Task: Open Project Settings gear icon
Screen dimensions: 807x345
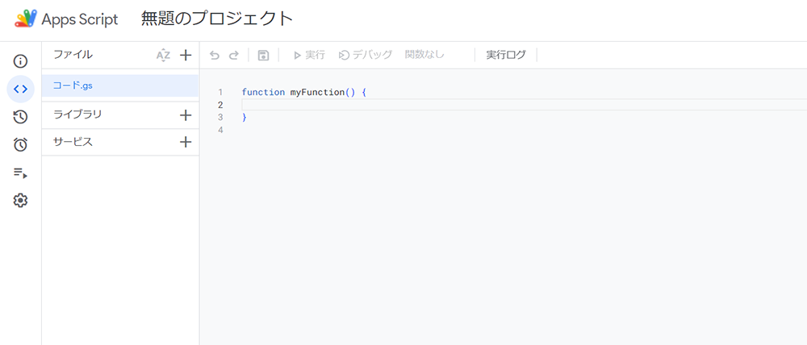Action: tap(20, 201)
